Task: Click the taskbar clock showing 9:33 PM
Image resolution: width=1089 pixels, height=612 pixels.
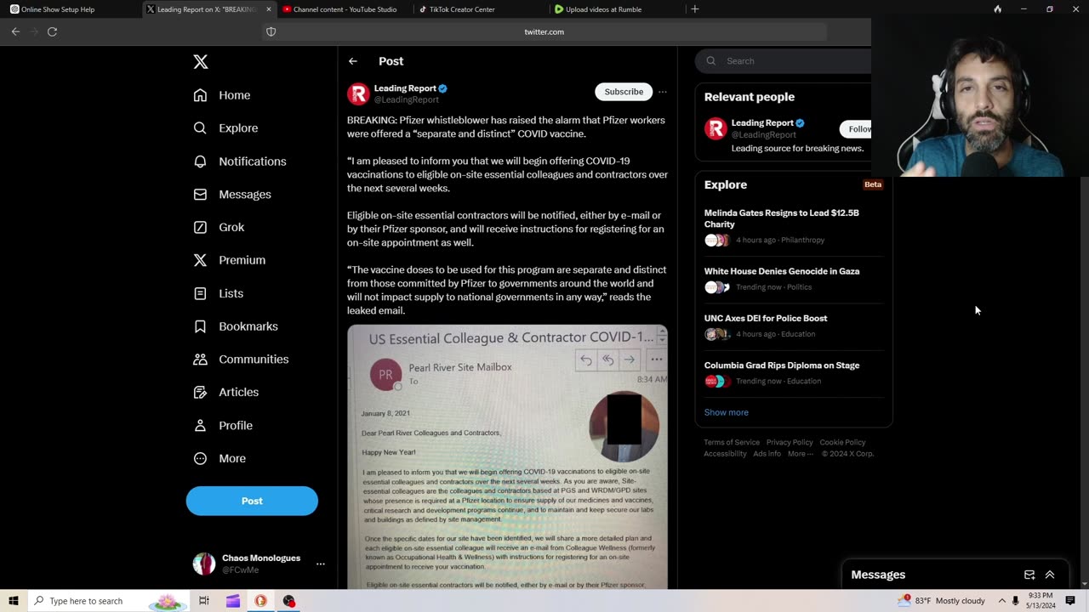Action: click(x=1040, y=601)
